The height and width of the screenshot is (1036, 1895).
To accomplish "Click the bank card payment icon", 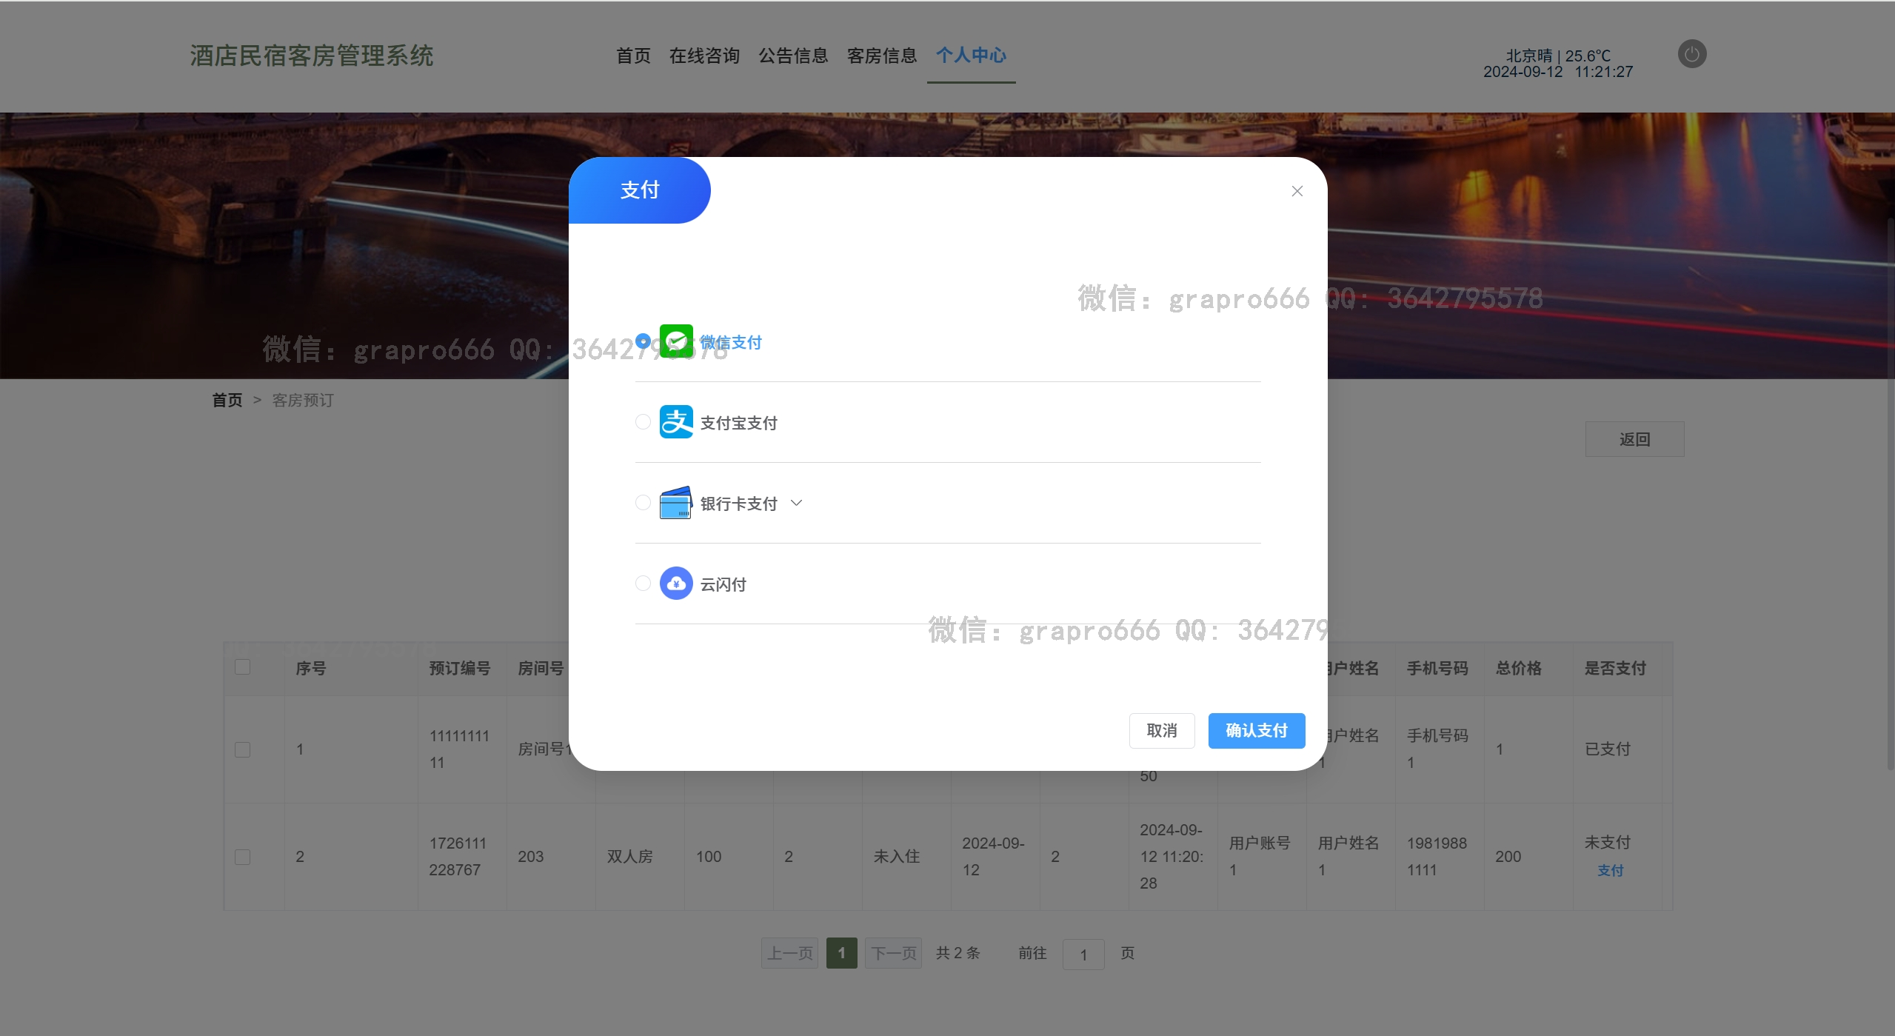I will pos(675,503).
